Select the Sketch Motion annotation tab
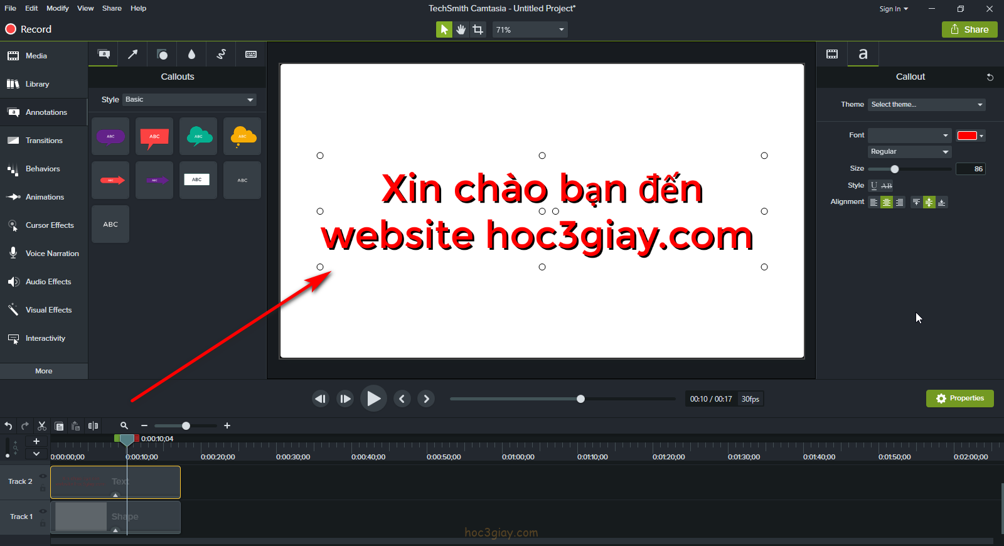Image resolution: width=1004 pixels, height=546 pixels. pyautogui.click(x=221, y=55)
